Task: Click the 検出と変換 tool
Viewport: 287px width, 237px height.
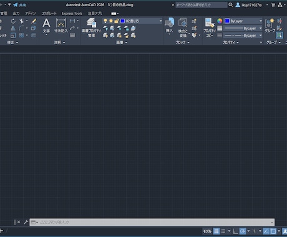Action: pos(183,27)
